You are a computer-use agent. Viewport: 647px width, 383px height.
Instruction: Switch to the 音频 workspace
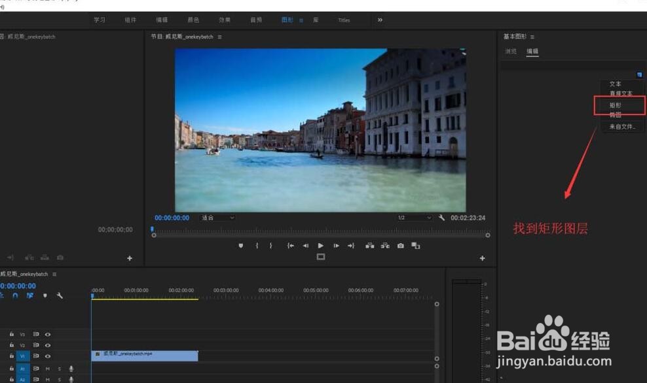coord(256,20)
